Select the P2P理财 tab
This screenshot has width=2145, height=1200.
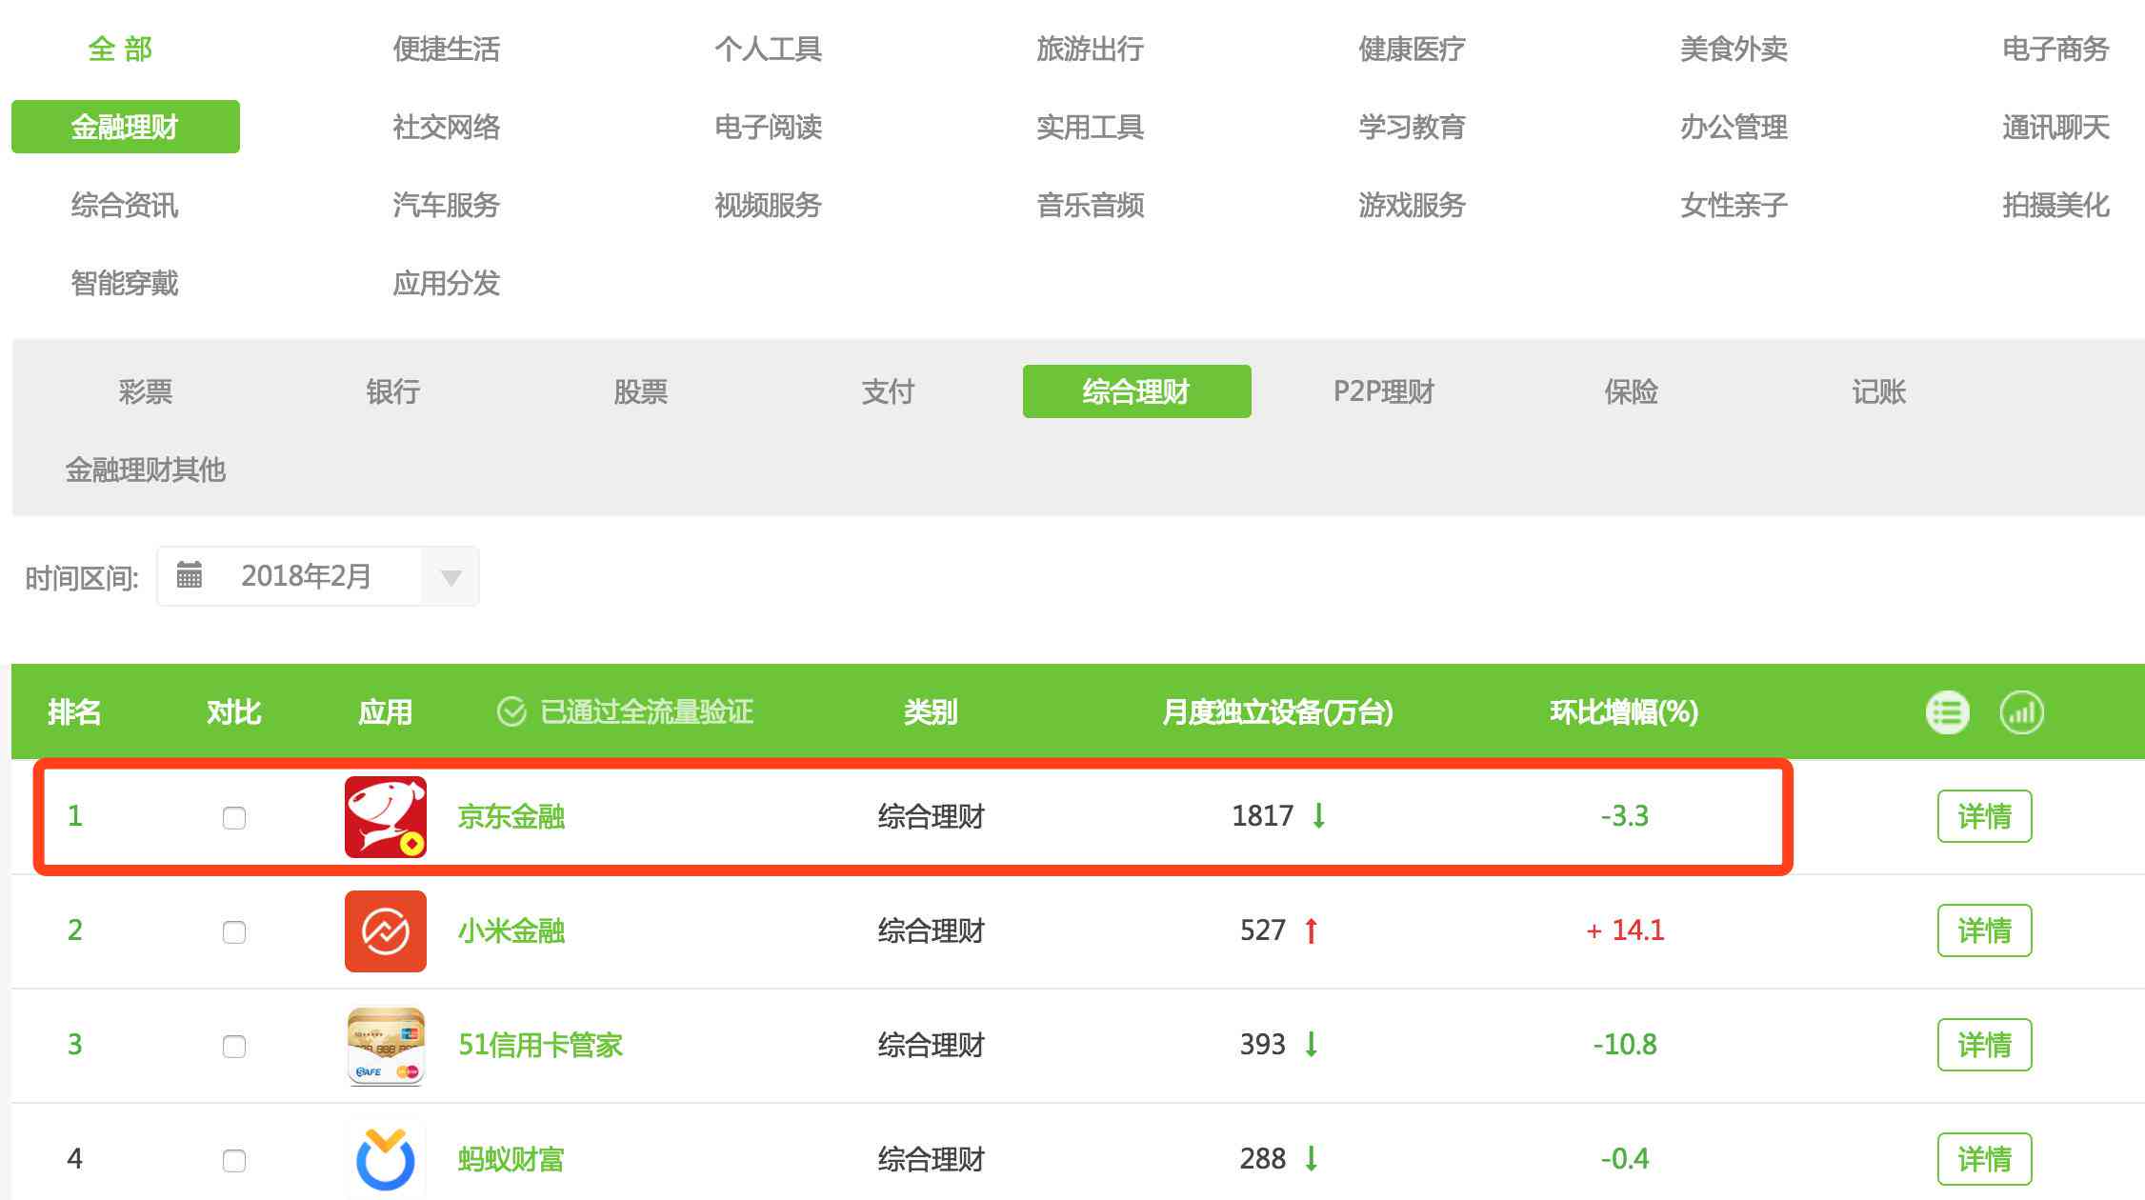click(x=1382, y=391)
